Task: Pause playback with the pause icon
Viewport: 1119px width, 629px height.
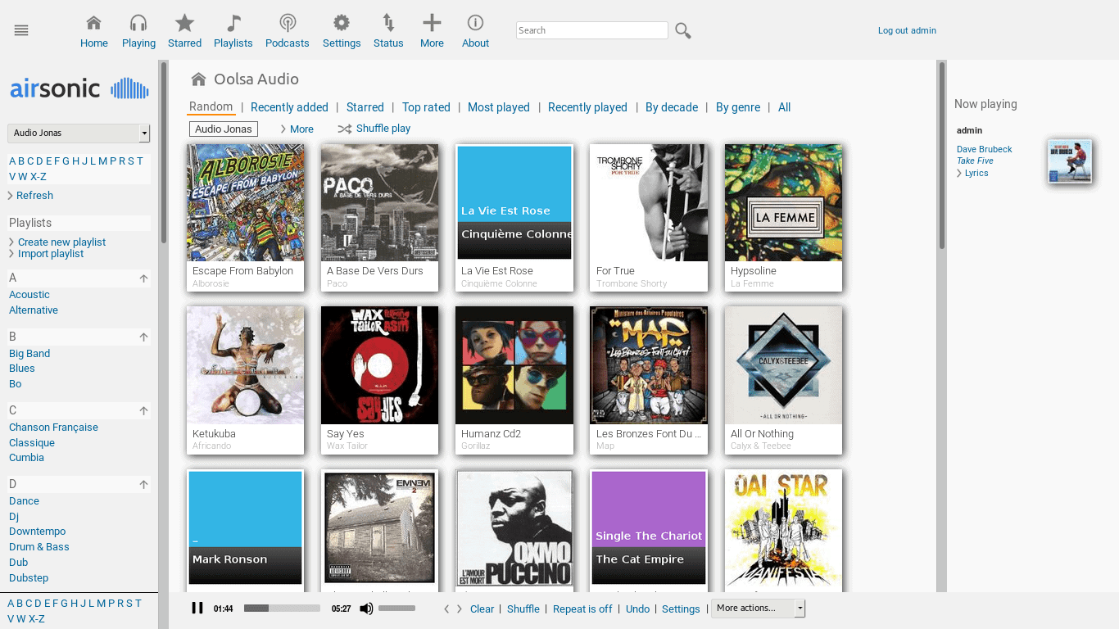Action: coord(197,608)
